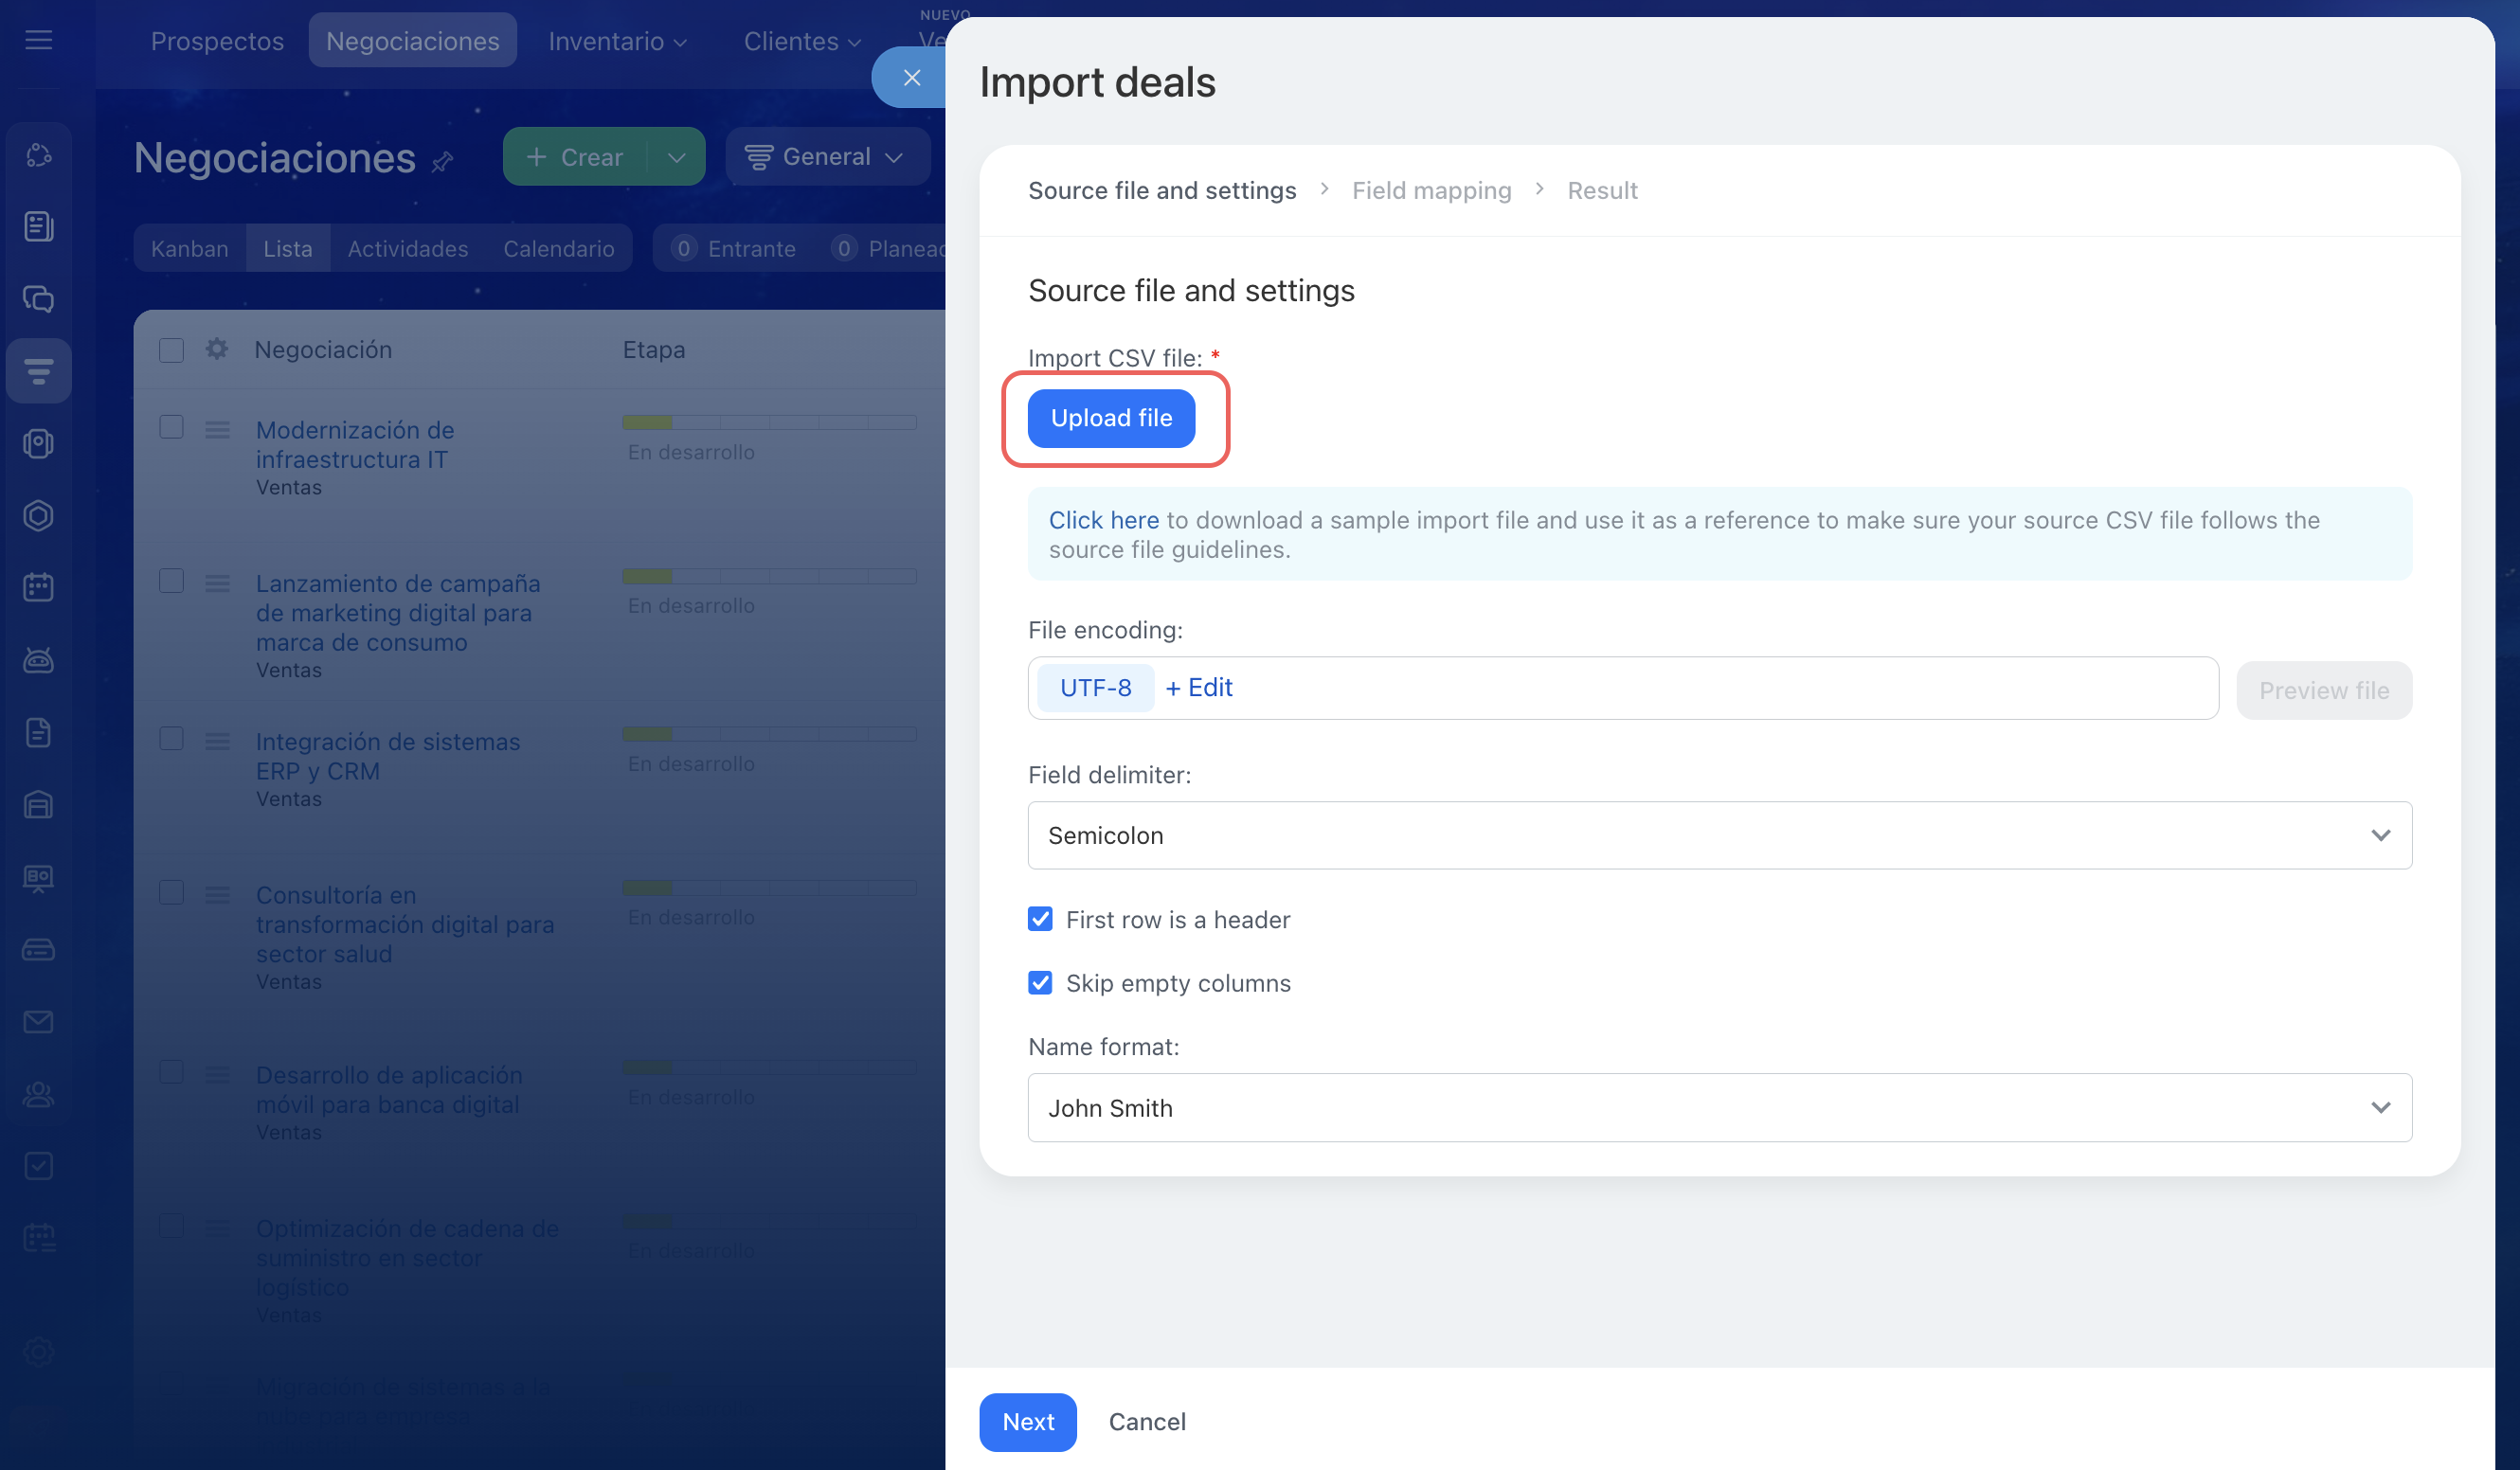
Task: Uncheck First row is a header
Action: point(1040,919)
